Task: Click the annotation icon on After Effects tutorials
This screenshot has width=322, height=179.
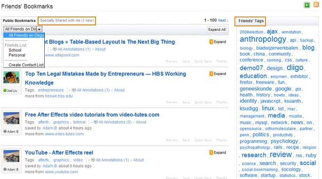Action: (96, 122)
